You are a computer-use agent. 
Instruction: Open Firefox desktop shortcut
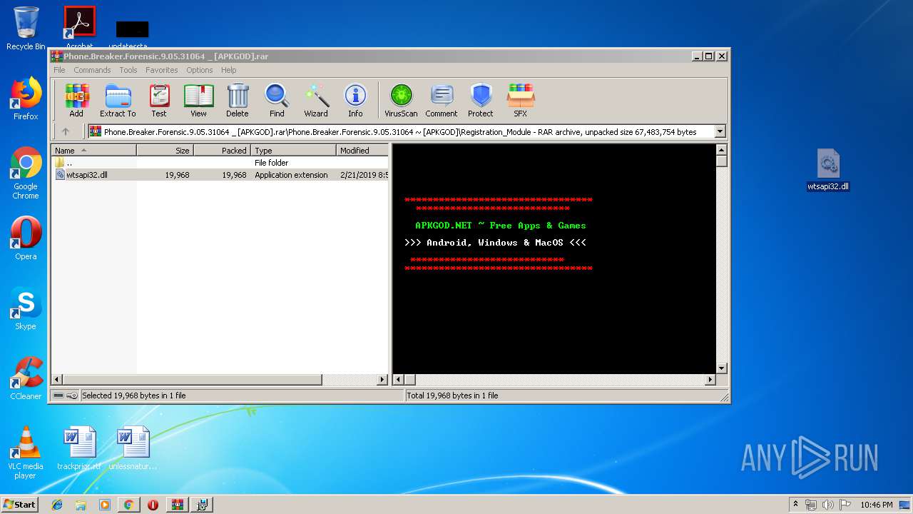click(26, 99)
